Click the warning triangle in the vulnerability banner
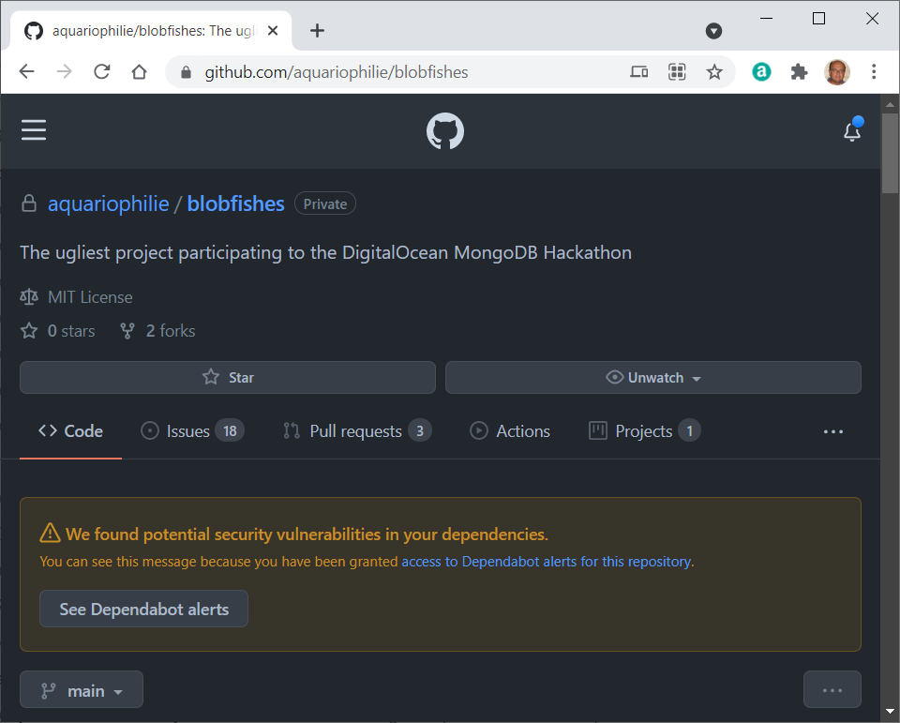900x723 pixels. pyautogui.click(x=50, y=532)
